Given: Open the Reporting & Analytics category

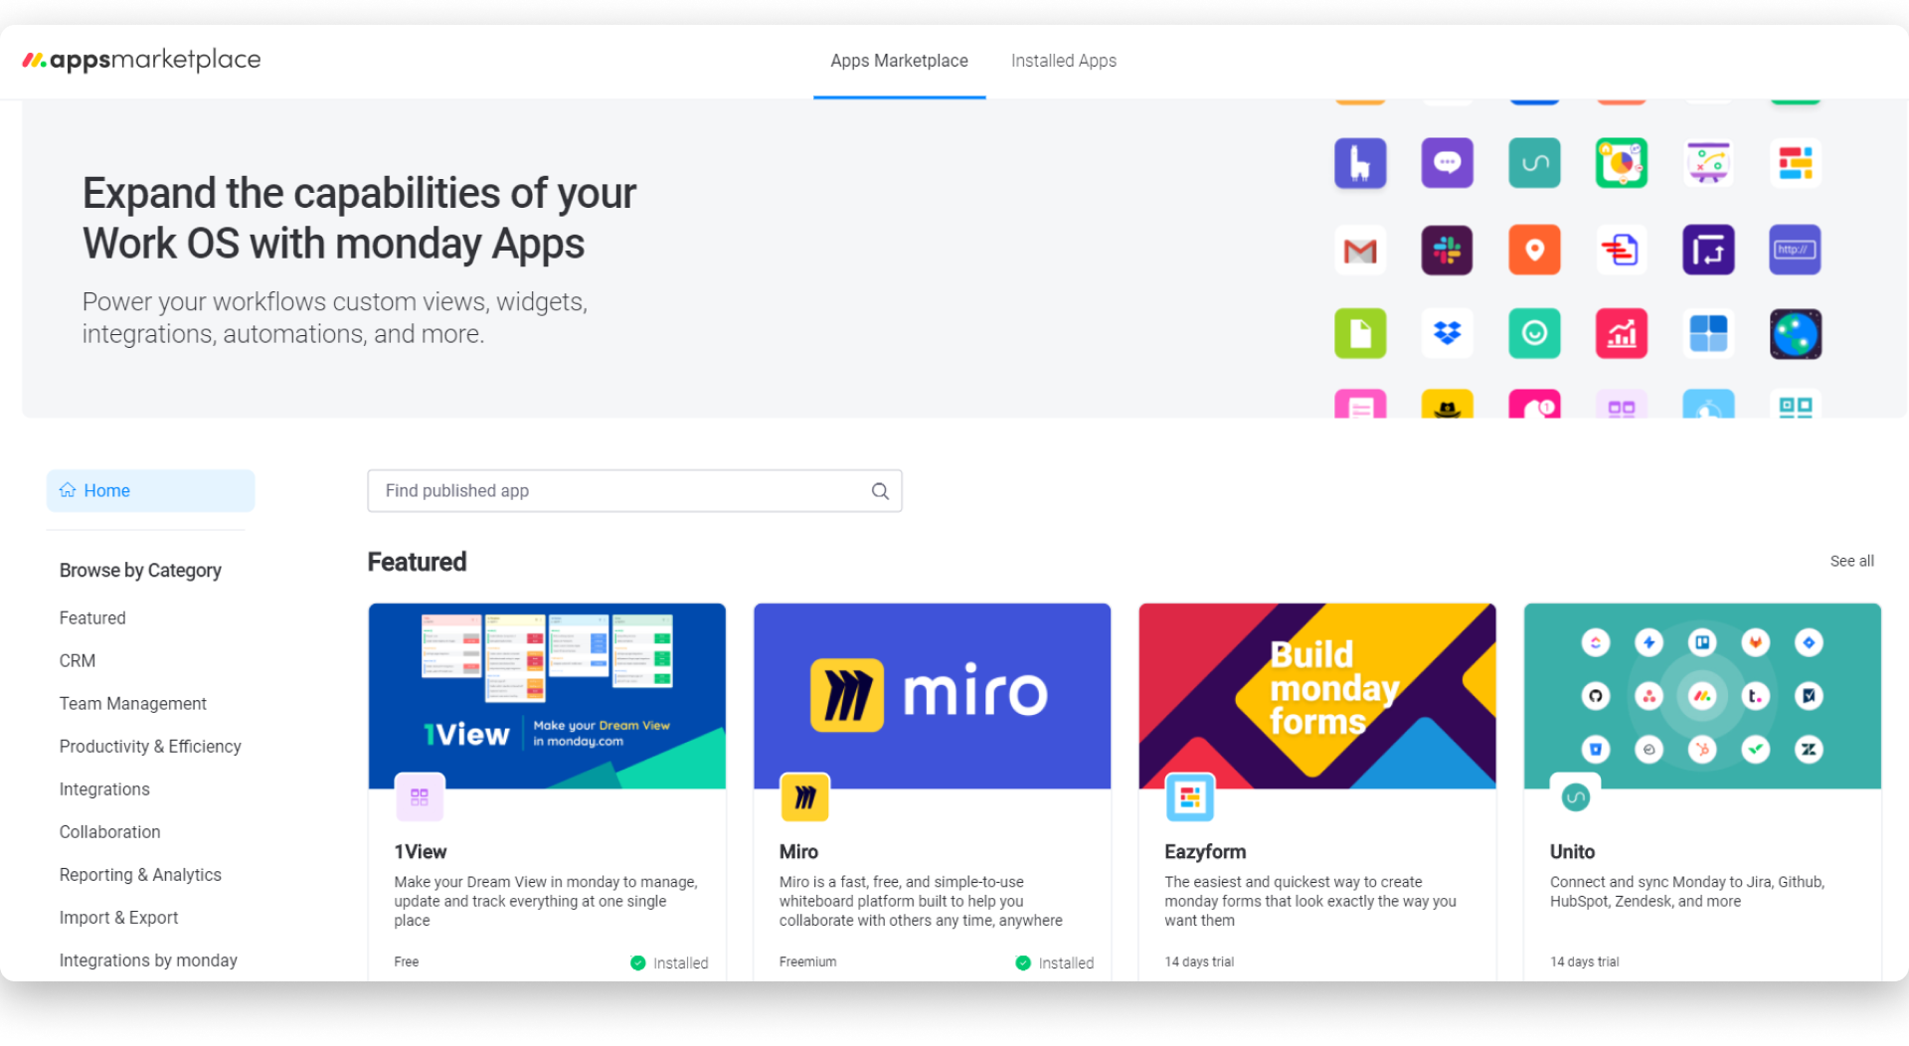Looking at the screenshot, I should click(x=140, y=874).
